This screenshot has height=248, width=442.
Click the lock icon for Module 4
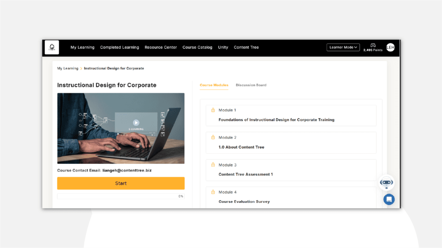coord(213,192)
